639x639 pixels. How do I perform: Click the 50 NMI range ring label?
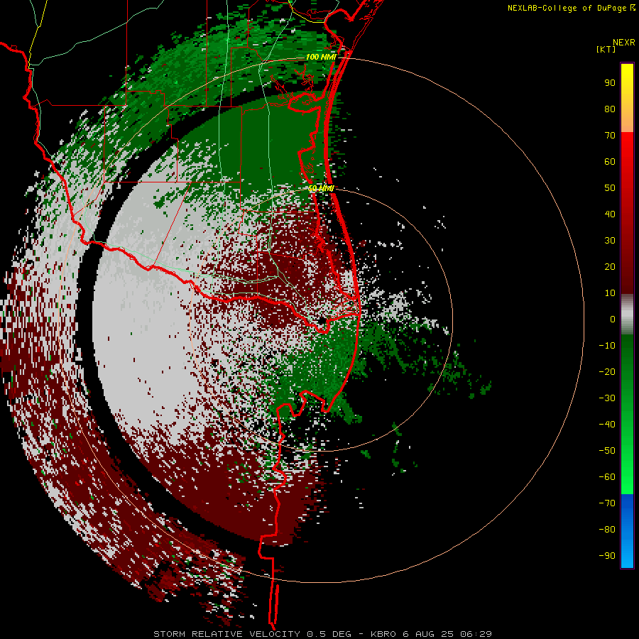point(321,188)
